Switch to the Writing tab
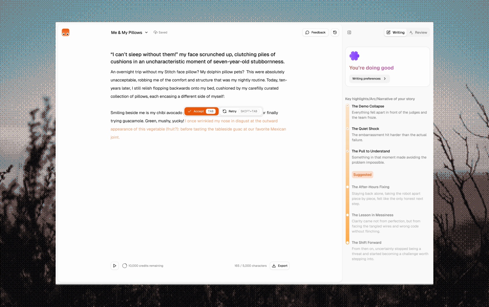The width and height of the screenshot is (489, 307). click(x=395, y=32)
